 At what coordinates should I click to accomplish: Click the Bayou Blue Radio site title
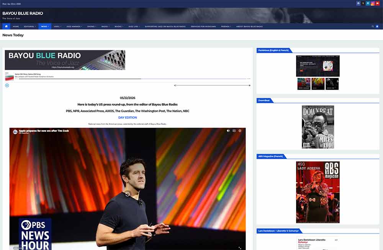(x=23, y=13)
